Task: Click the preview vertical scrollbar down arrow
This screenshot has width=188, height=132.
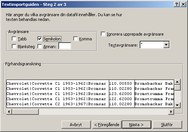Action: [177, 105]
